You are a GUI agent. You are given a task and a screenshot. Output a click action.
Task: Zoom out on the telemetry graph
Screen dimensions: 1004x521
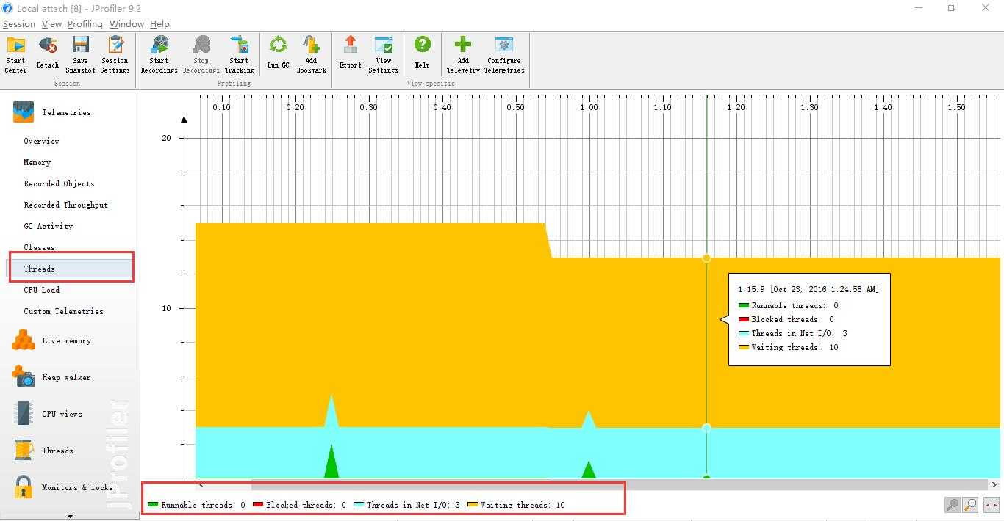[x=970, y=505]
